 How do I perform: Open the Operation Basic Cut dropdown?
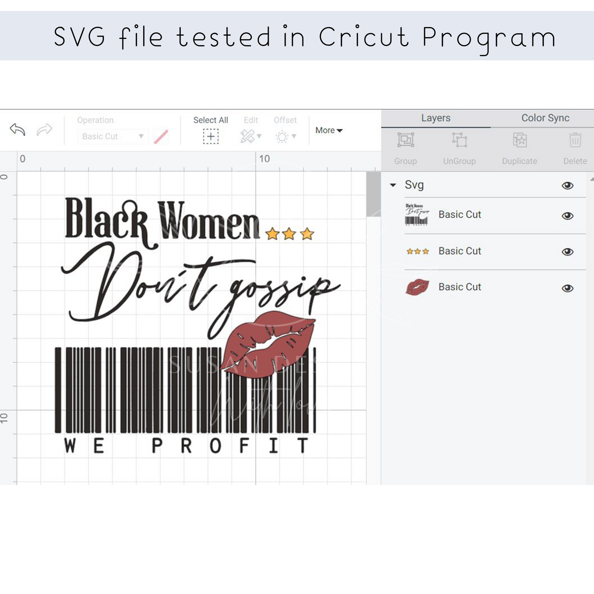112,136
